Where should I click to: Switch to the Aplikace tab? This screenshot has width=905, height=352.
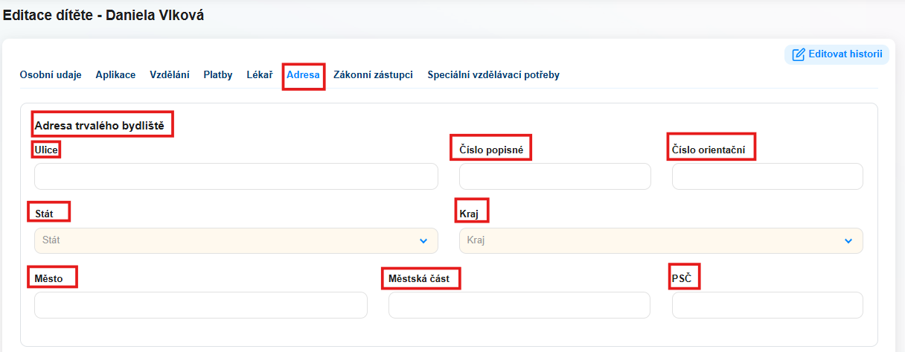(x=115, y=75)
